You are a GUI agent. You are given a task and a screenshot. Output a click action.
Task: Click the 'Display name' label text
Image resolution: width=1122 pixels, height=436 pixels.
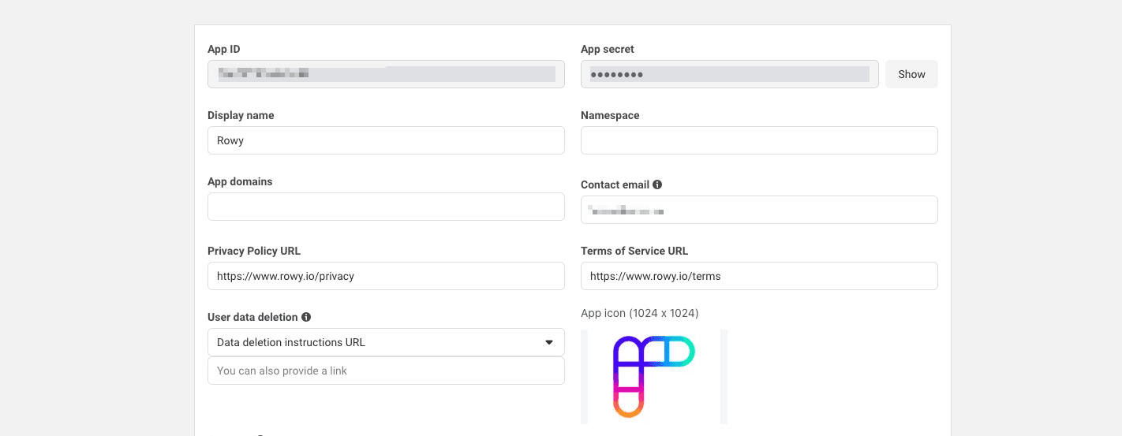pyautogui.click(x=241, y=115)
